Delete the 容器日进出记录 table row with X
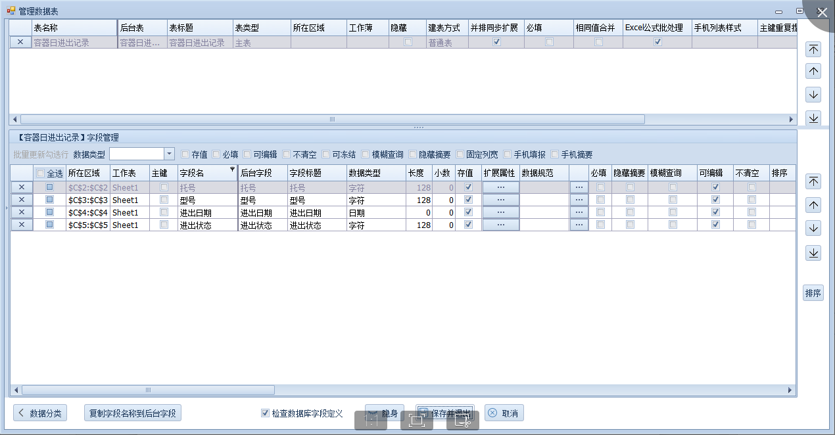This screenshot has width=835, height=435. 20,42
